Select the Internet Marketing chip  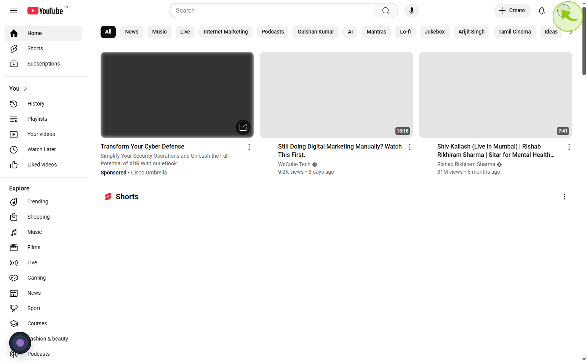[226, 32]
